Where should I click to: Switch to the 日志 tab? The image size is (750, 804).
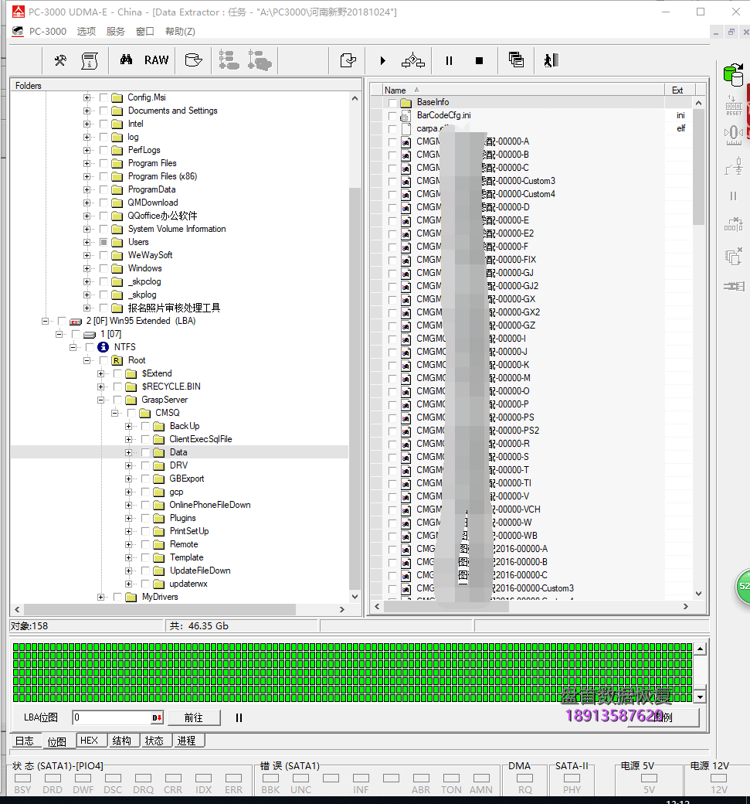point(24,741)
